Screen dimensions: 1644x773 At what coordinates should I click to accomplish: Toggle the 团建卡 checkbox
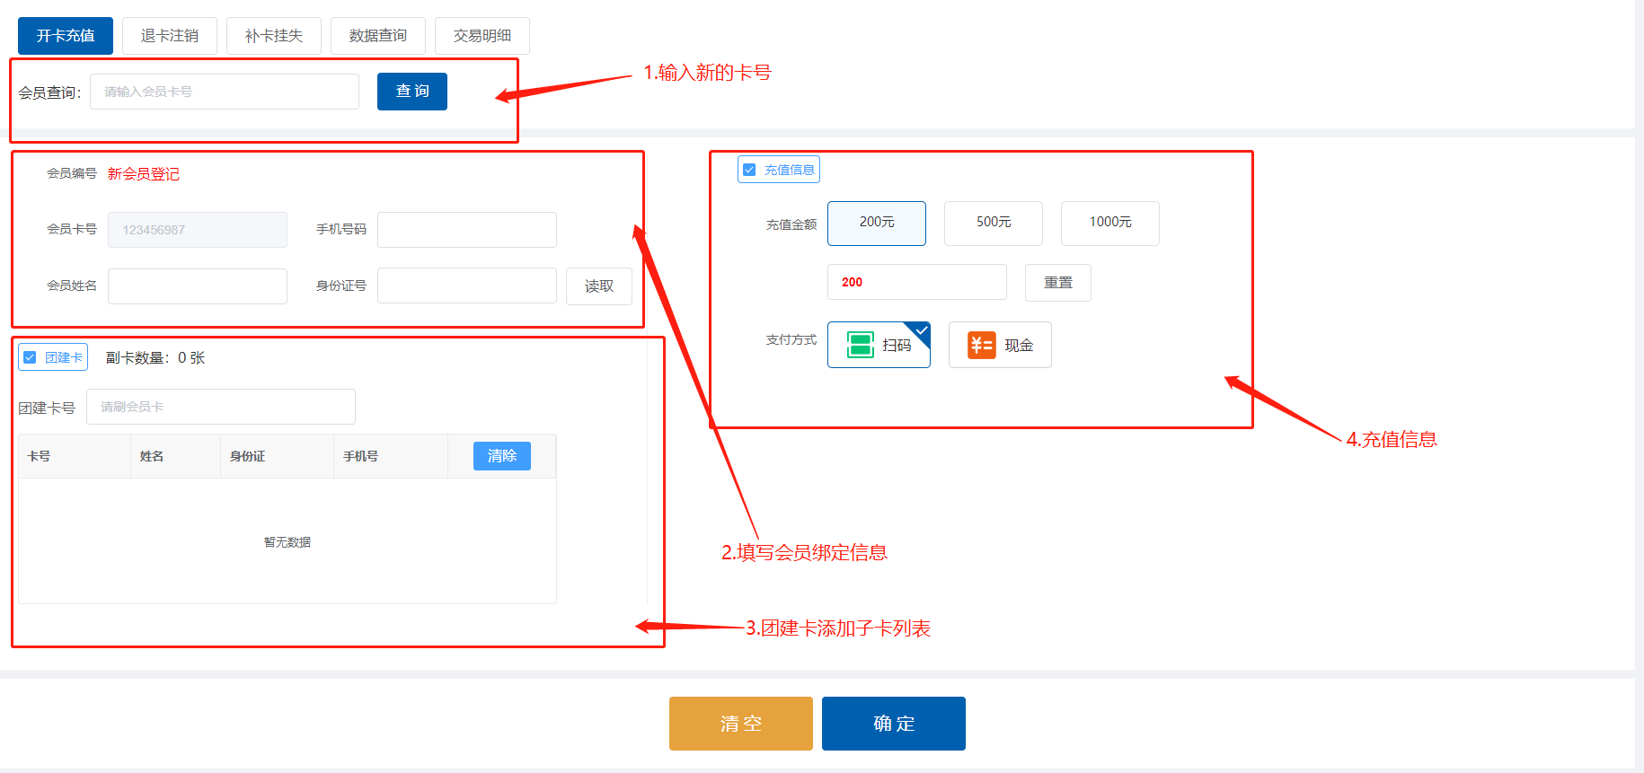coord(30,357)
